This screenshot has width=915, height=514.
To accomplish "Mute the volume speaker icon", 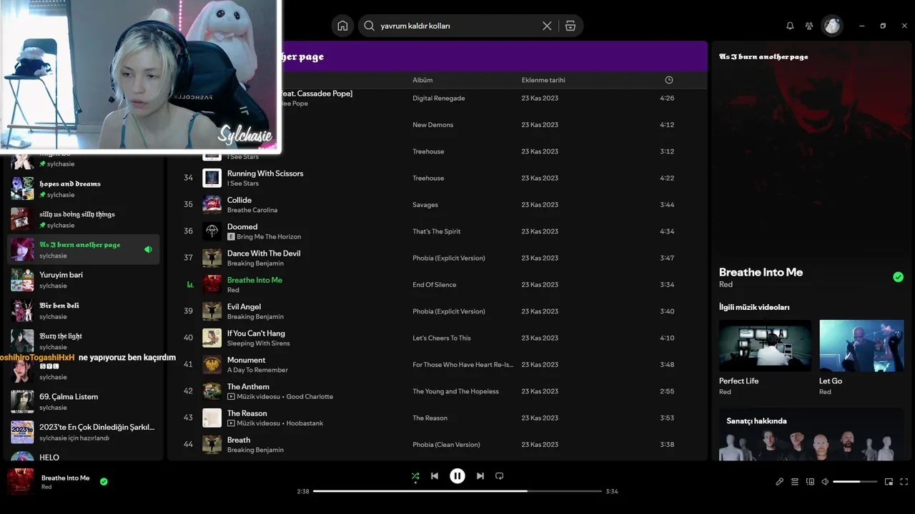I will [x=825, y=482].
